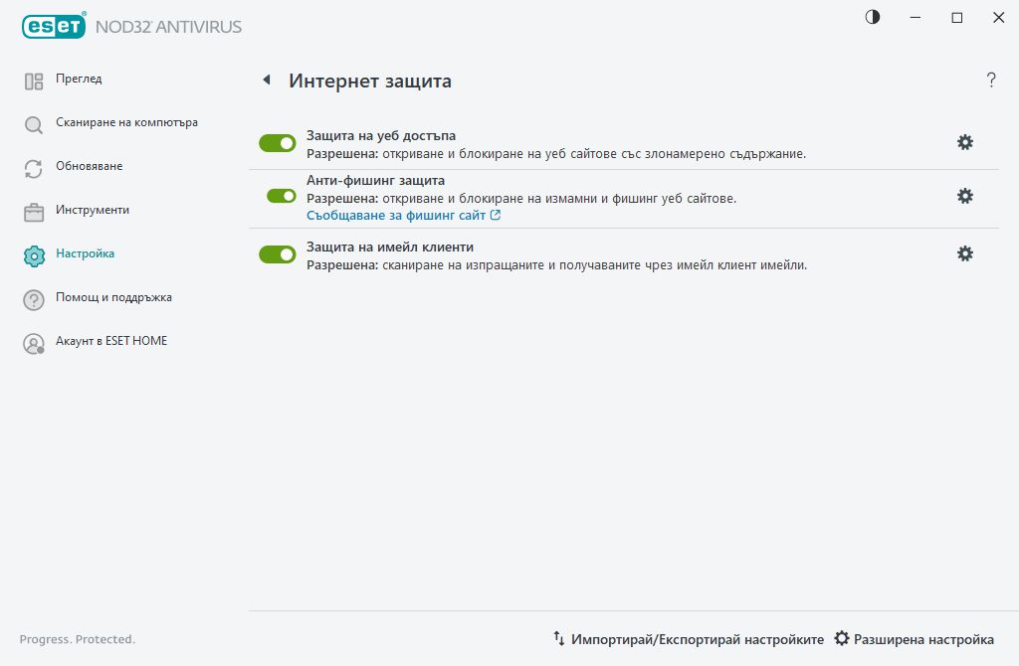Open Разширена настройка
The image size is (1019, 666).
tap(914, 639)
